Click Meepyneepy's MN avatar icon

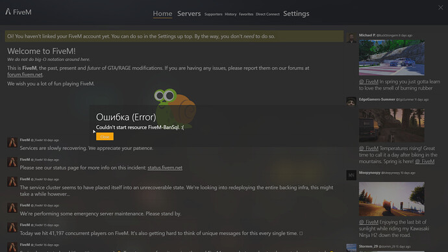tap(351, 175)
